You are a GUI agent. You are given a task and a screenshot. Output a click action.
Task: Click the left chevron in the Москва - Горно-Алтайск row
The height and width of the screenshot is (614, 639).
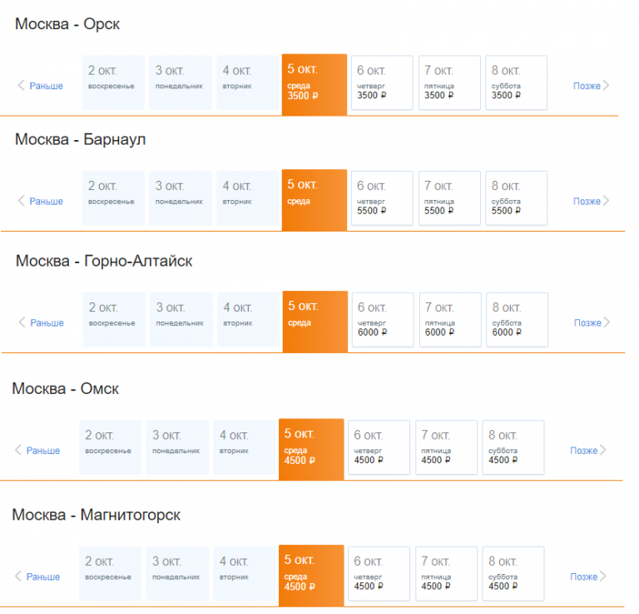point(22,322)
